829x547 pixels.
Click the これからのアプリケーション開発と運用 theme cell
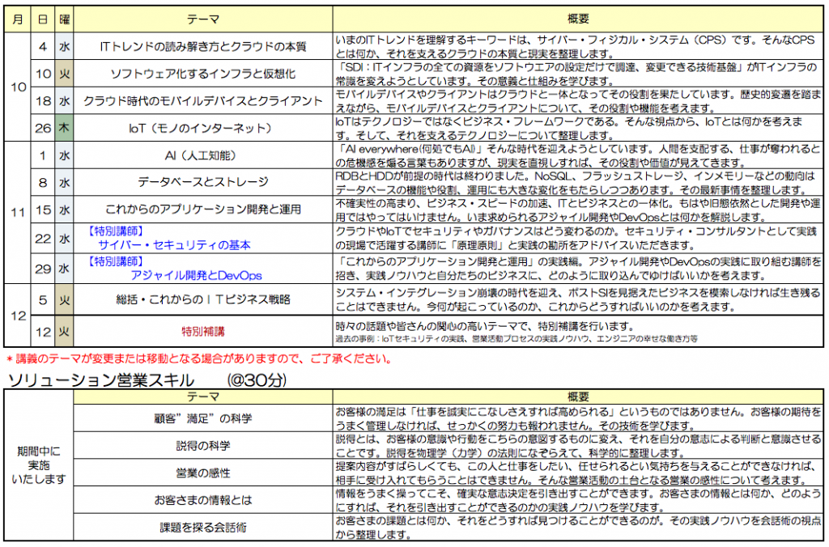point(203,210)
